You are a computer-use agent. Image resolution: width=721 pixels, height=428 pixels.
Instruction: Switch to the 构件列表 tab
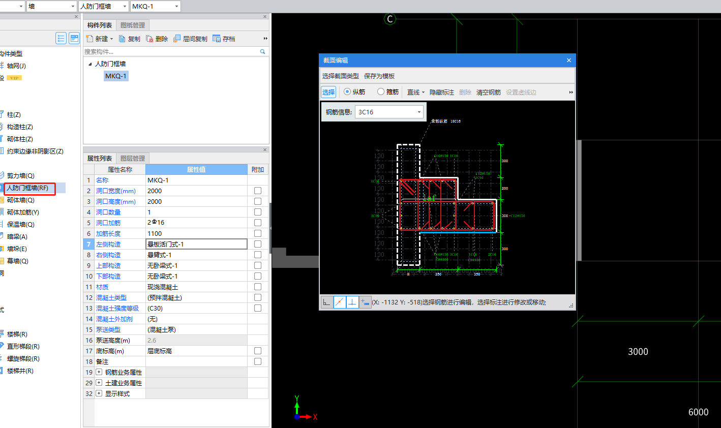(100, 25)
